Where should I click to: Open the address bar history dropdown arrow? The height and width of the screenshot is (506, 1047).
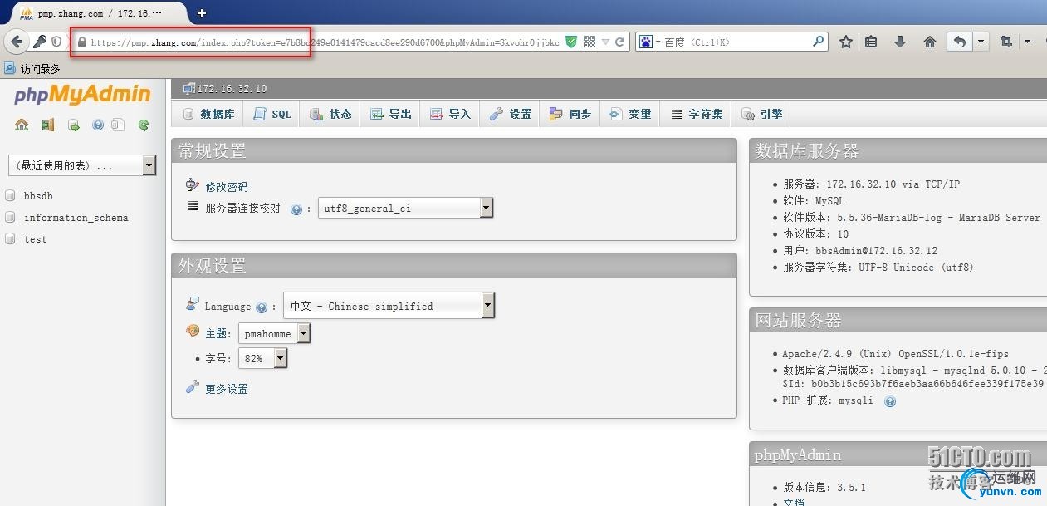click(x=605, y=42)
